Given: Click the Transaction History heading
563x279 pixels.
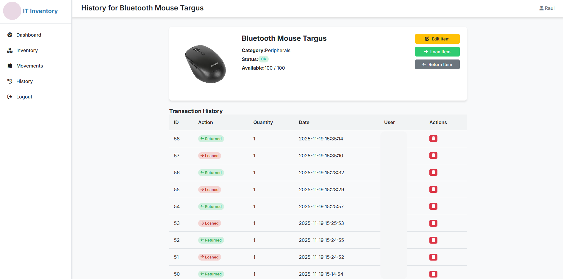Looking at the screenshot, I should click(196, 111).
